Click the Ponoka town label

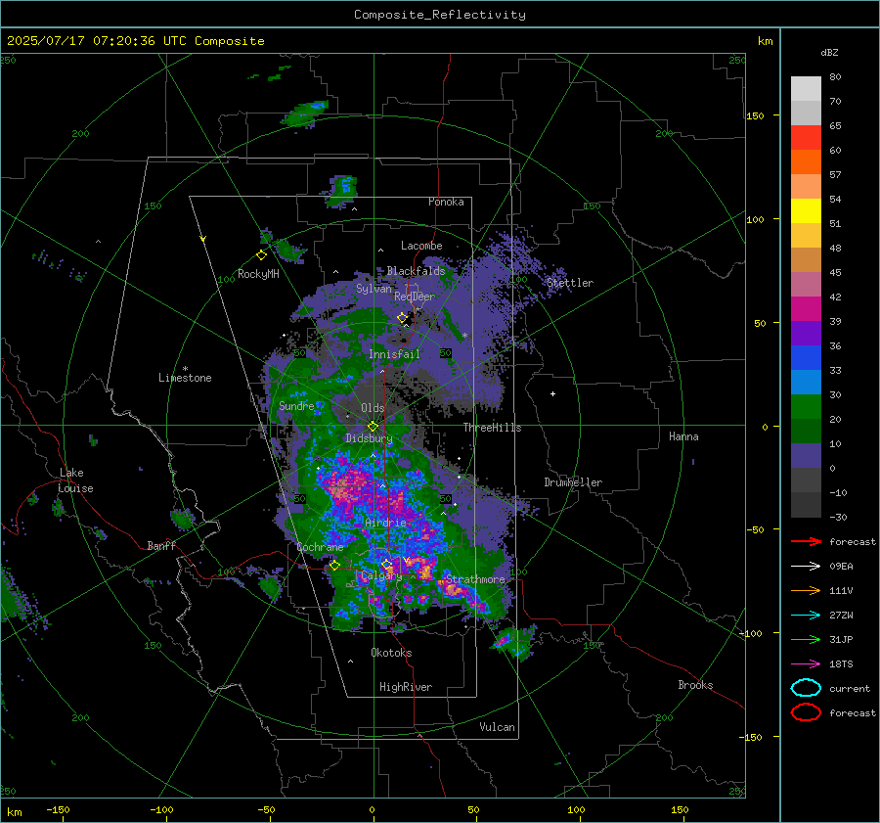446,202
